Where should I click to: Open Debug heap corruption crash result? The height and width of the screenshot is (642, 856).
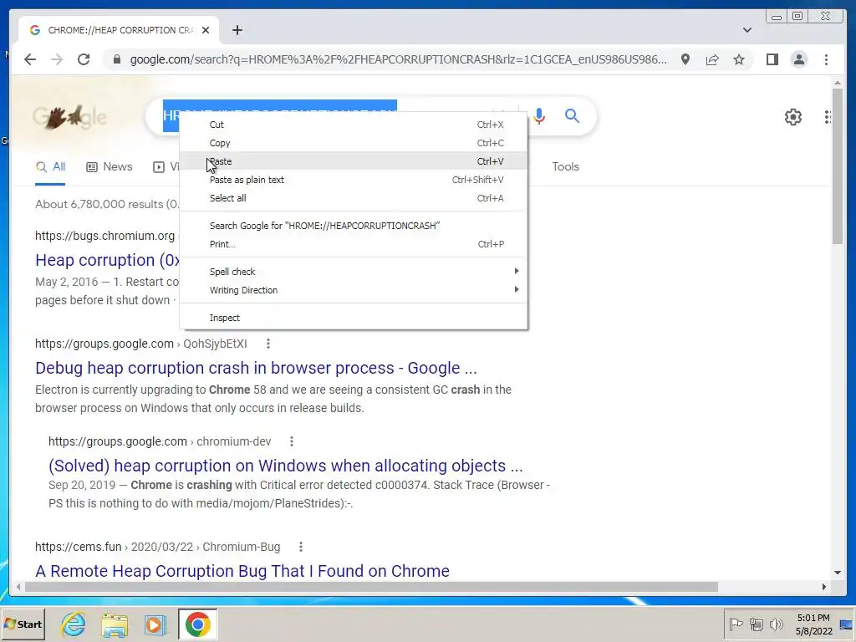tap(256, 368)
